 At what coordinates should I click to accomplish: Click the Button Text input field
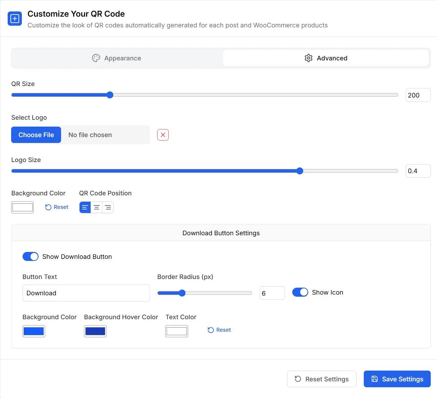pyautogui.click(x=86, y=293)
